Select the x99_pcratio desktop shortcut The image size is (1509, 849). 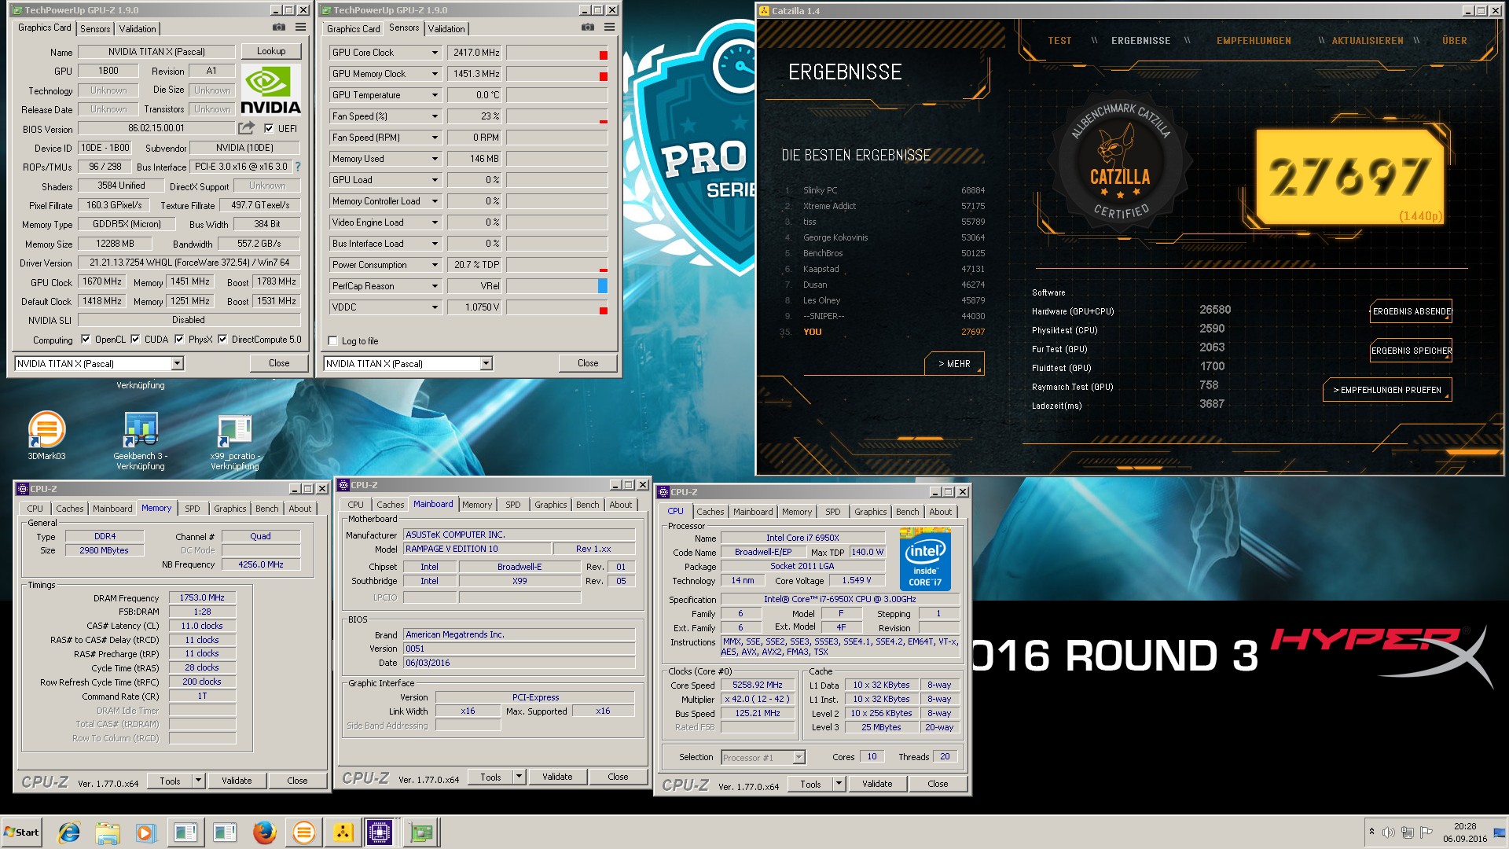tap(234, 441)
